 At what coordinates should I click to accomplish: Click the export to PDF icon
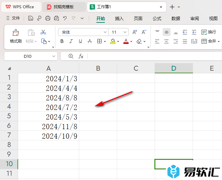click(39, 18)
